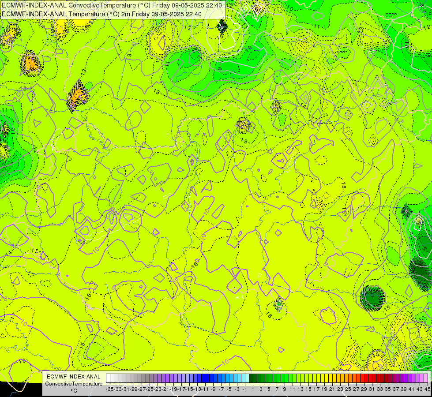
Task: Click the legend tick label '23'
Action: click(x=340, y=389)
